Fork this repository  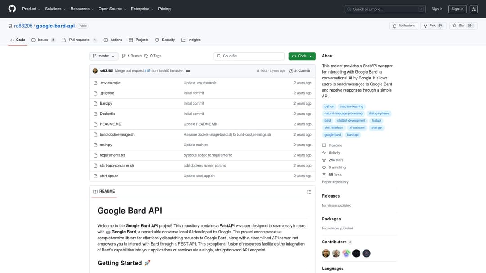pyautogui.click(x=433, y=26)
